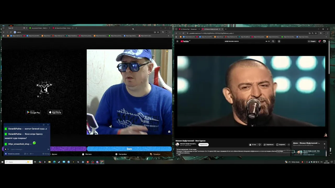Click the YouTube logo to go home
Screen dimensions: 335x188
185,41
